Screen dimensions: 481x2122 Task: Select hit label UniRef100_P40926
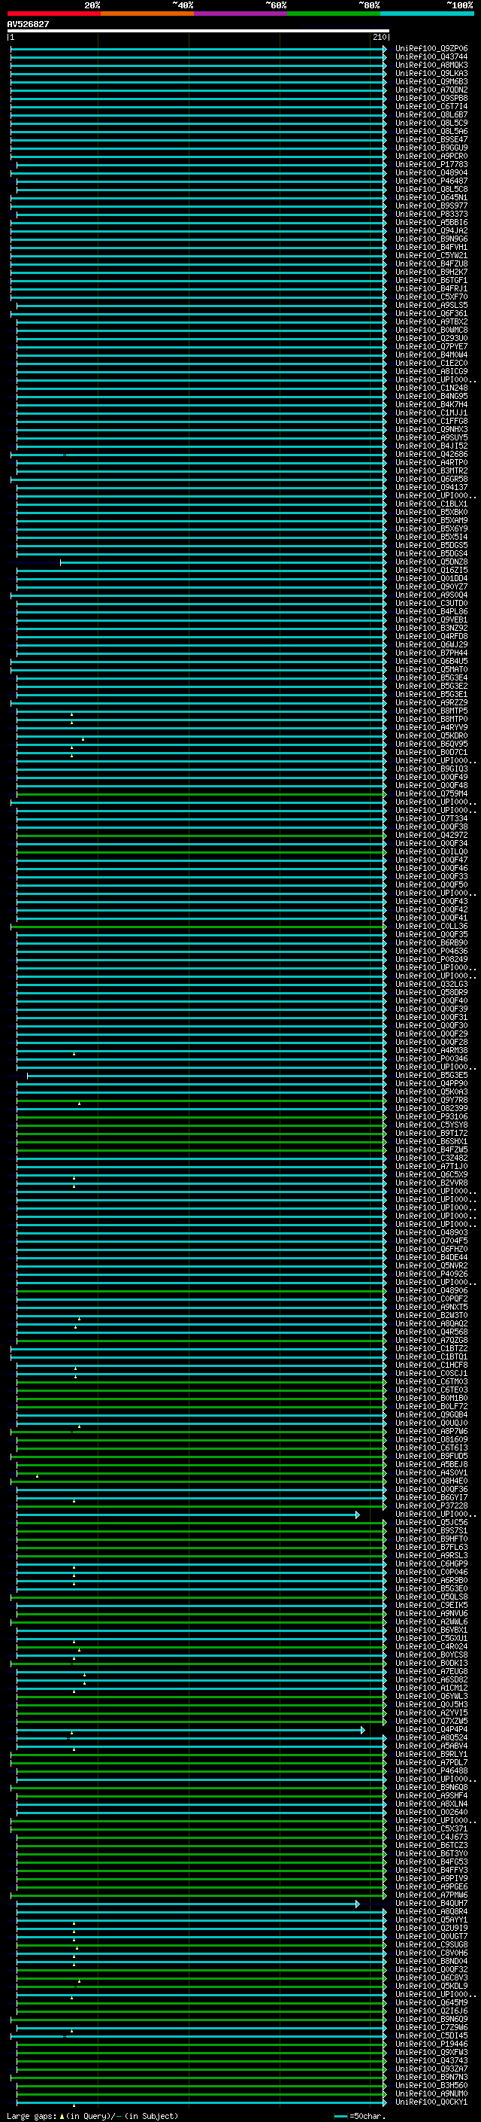(431, 1274)
